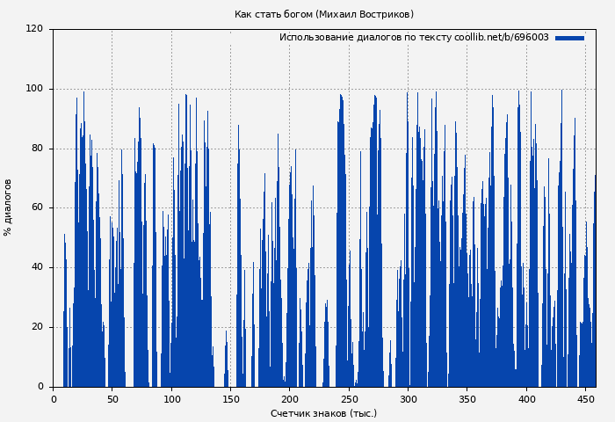This screenshot has height=422, width=615.
Task: Select the 50 tick label on the x-axis
Action: (x=112, y=399)
